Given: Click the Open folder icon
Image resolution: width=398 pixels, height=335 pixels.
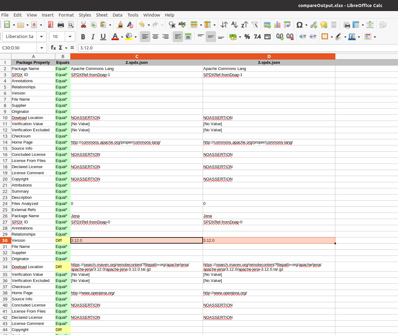Looking at the screenshot, I should [x=21, y=25].
